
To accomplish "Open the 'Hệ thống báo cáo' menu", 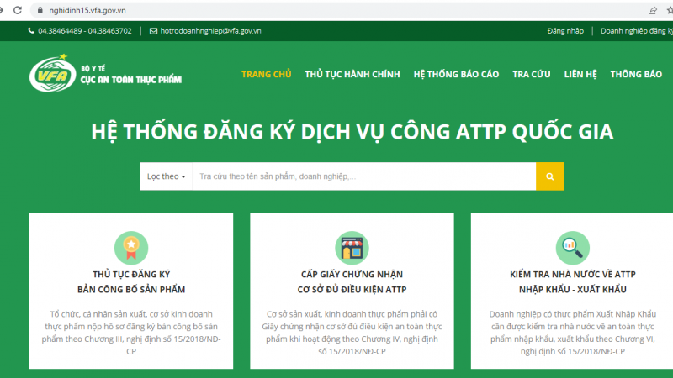I will 456,74.
